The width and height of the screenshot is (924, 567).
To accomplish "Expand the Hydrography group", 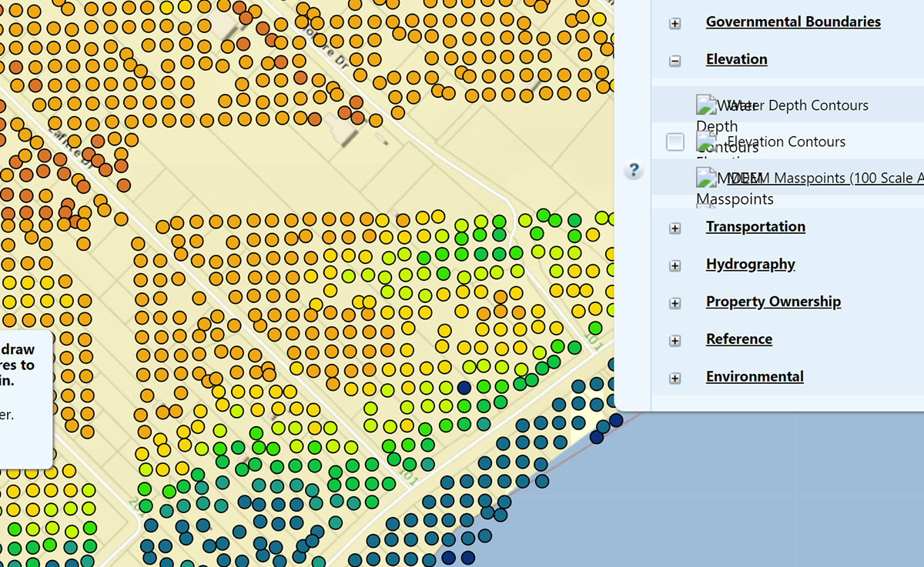I will 675,265.
